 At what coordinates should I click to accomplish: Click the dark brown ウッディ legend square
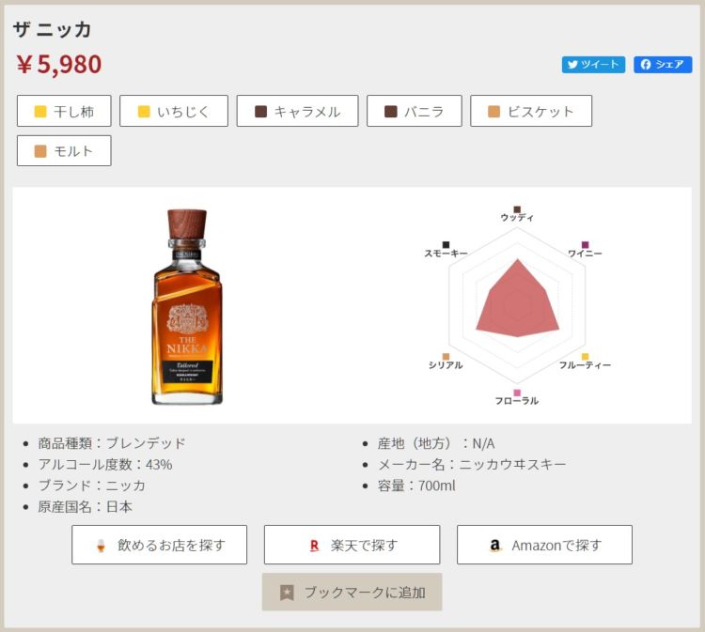point(517,209)
